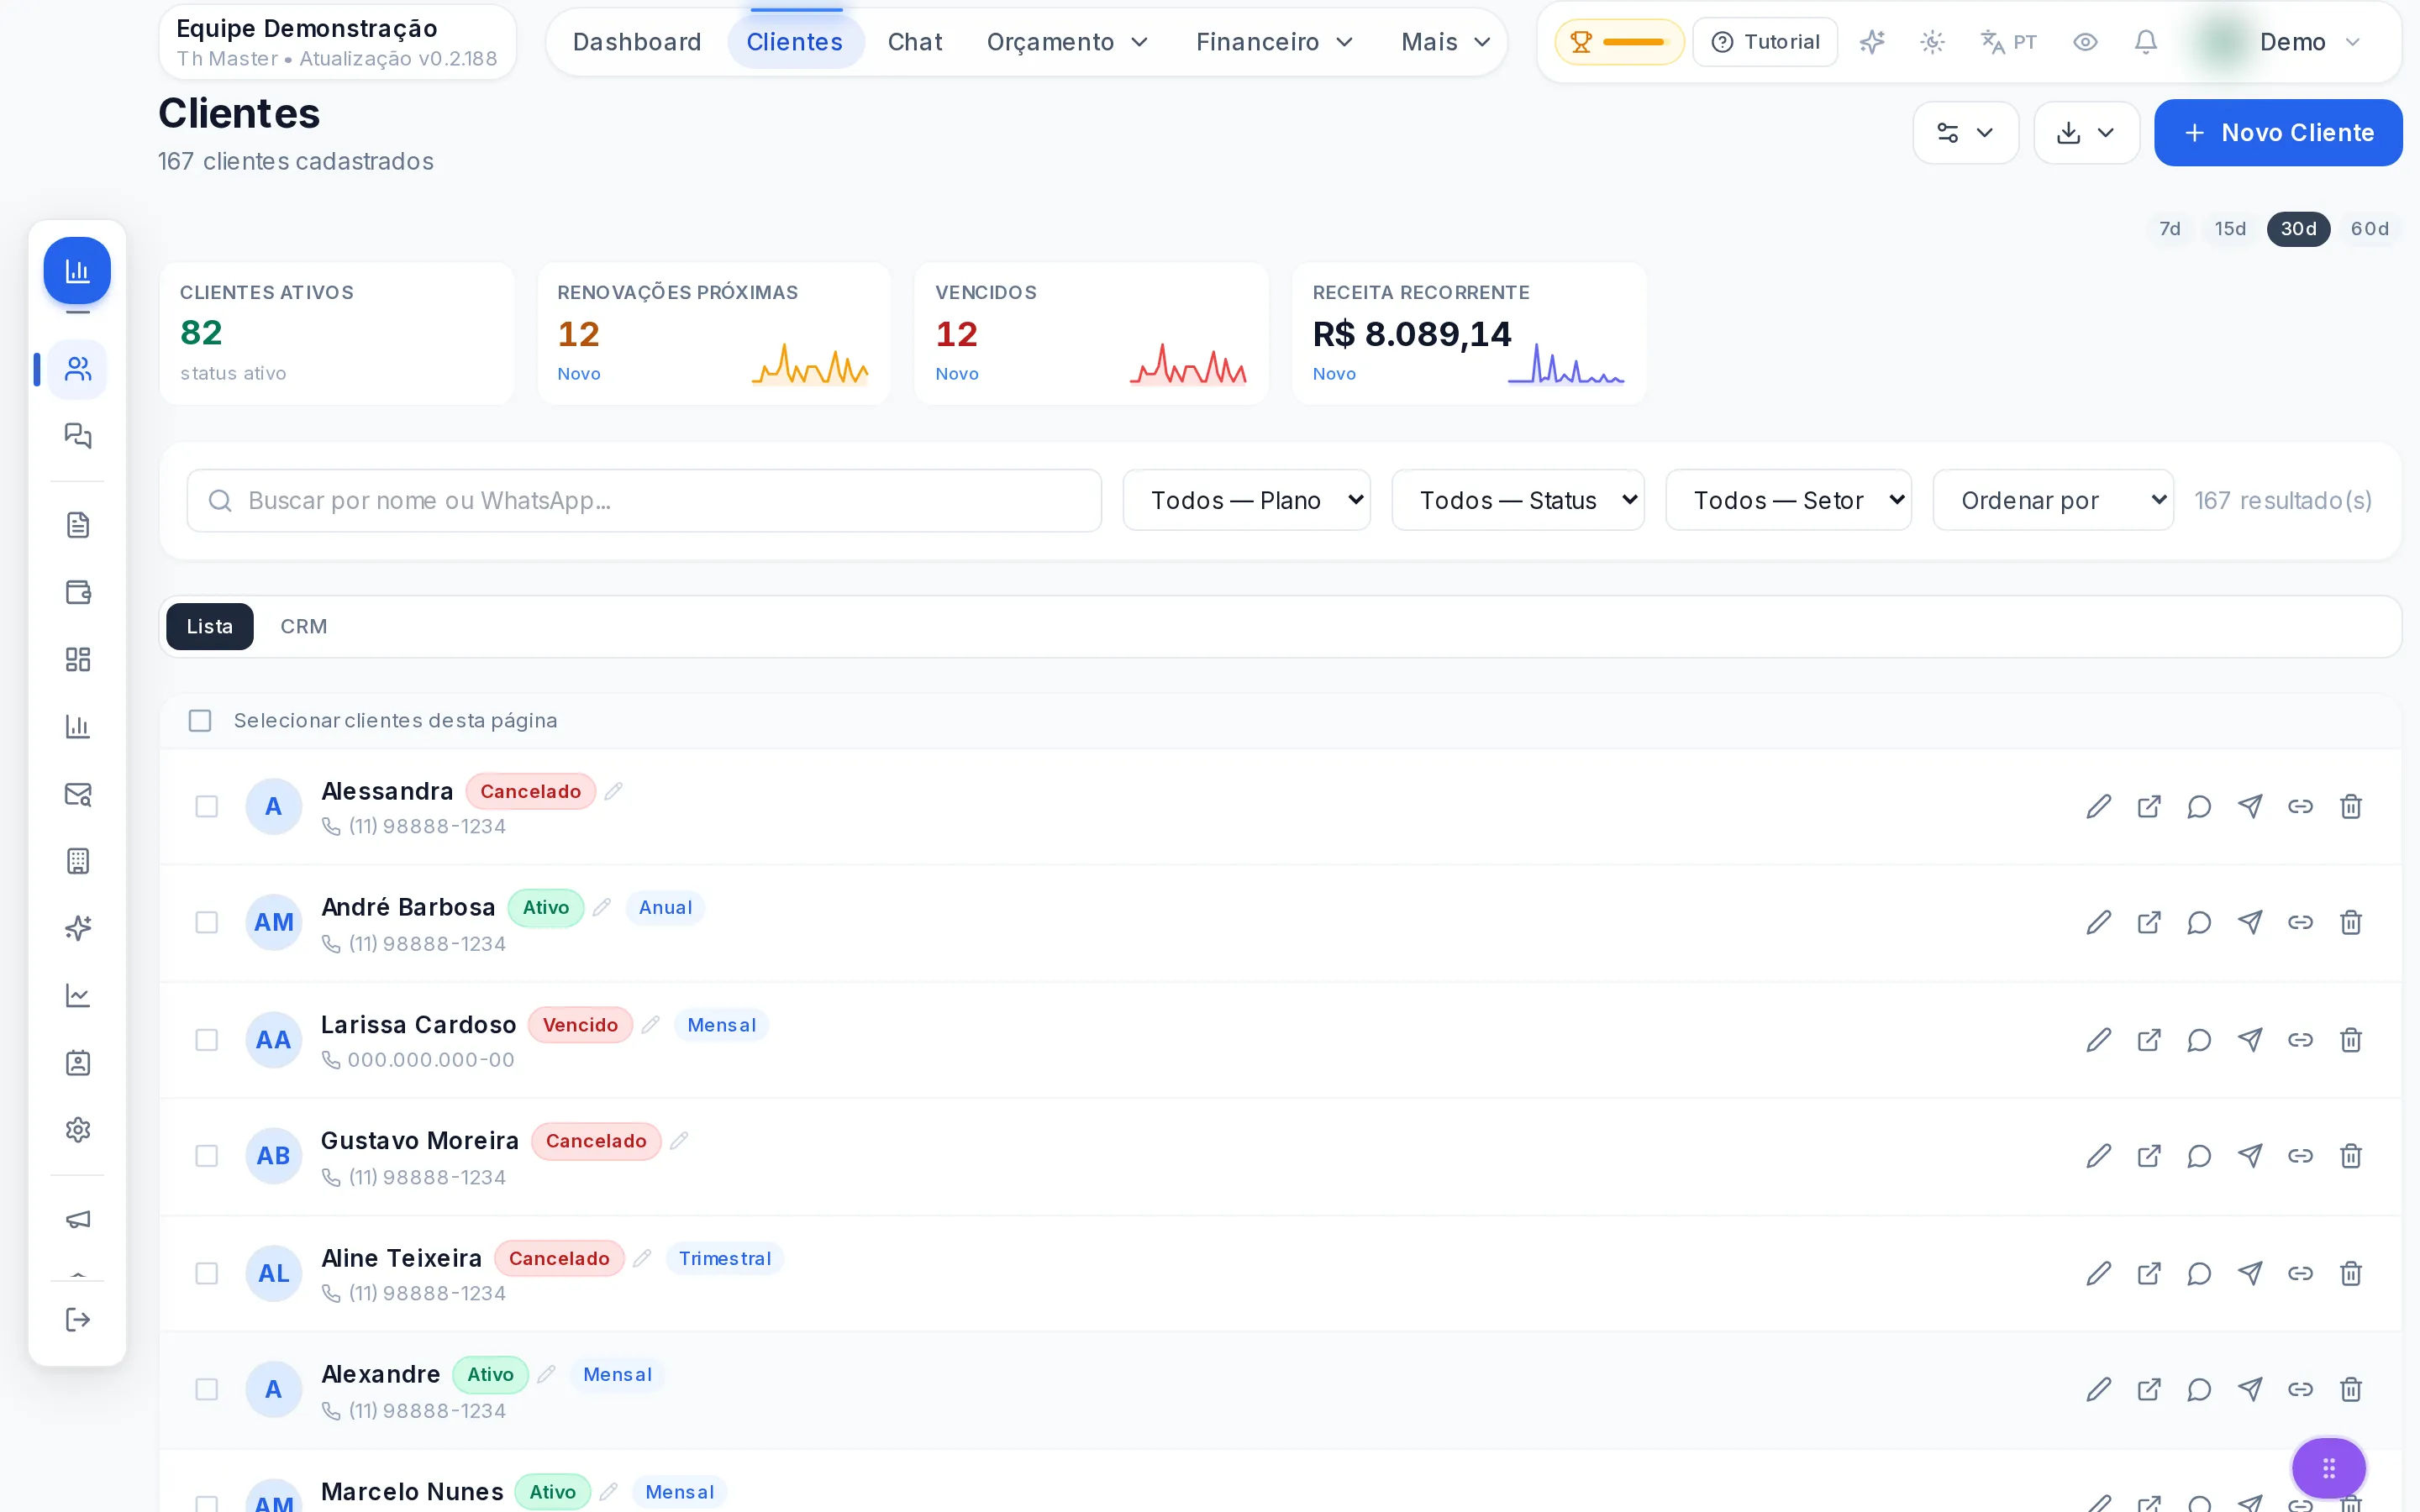The height and width of the screenshot is (1512, 2420).
Task: Open the clients icon in the sidebar
Action: point(78,370)
